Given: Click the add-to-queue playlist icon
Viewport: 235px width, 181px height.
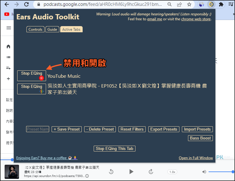Looking at the screenshot, I should click(8, 68).
